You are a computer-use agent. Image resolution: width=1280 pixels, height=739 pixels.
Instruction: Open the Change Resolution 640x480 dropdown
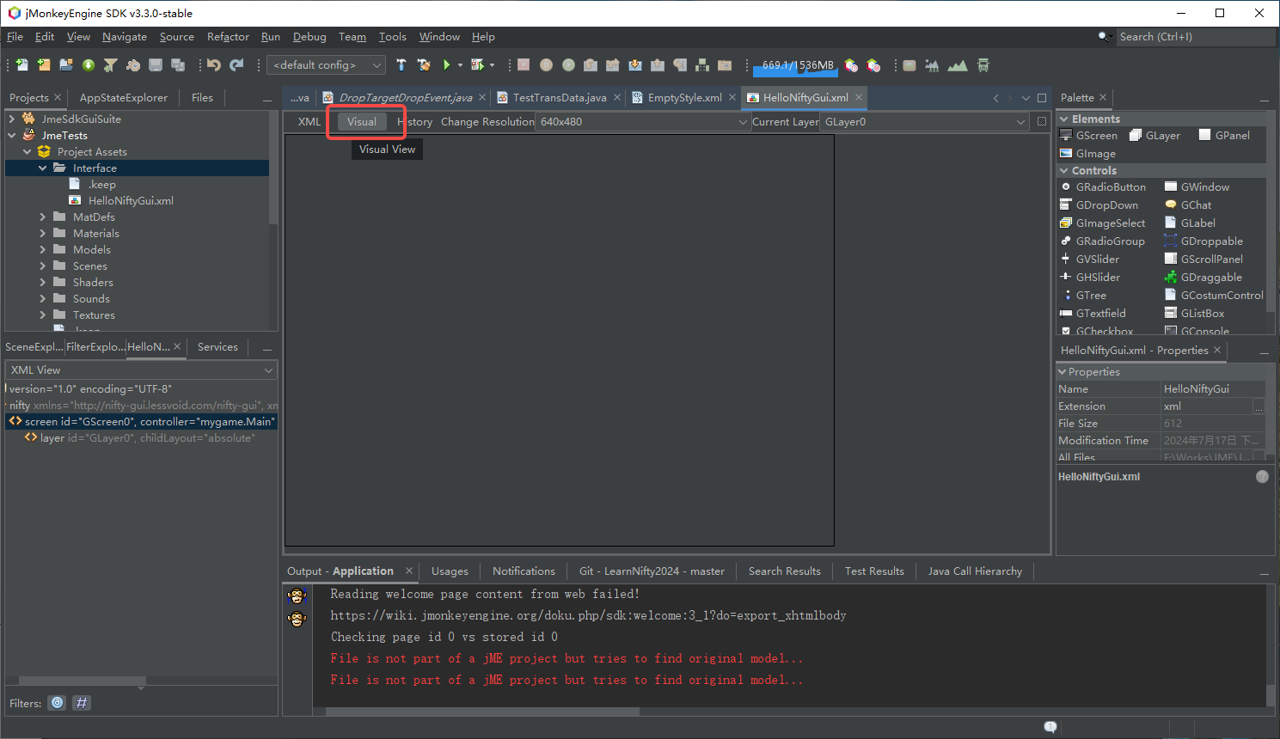642,122
